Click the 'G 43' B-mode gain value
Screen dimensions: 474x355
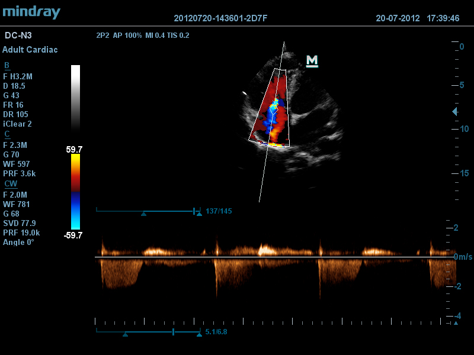tap(11, 95)
